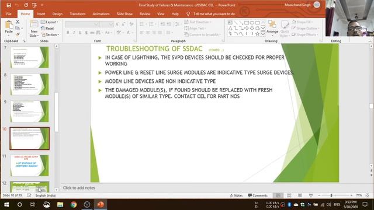This screenshot has height=210, width=374.
Task: Select slide 9 thumbnail
Action: point(30,111)
